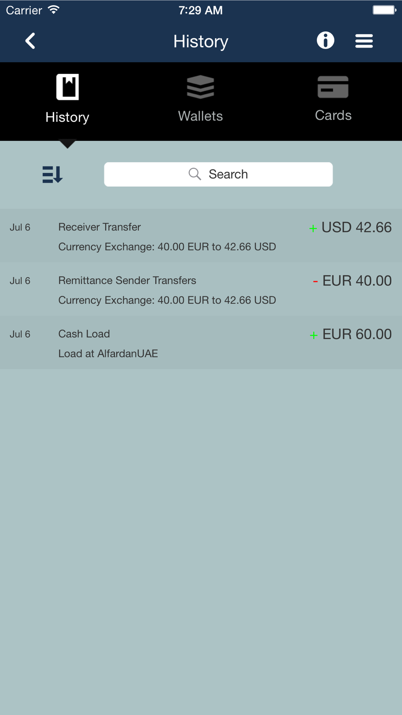Open the info icon in header
Image resolution: width=402 pixels, height=715 pixels.
(325, 41)
